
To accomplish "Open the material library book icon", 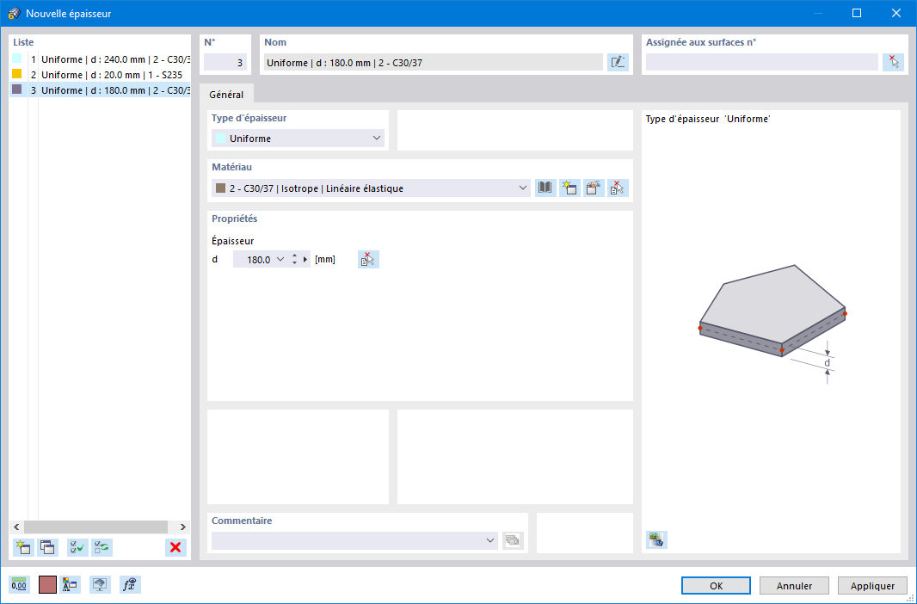I will (545, 188).
